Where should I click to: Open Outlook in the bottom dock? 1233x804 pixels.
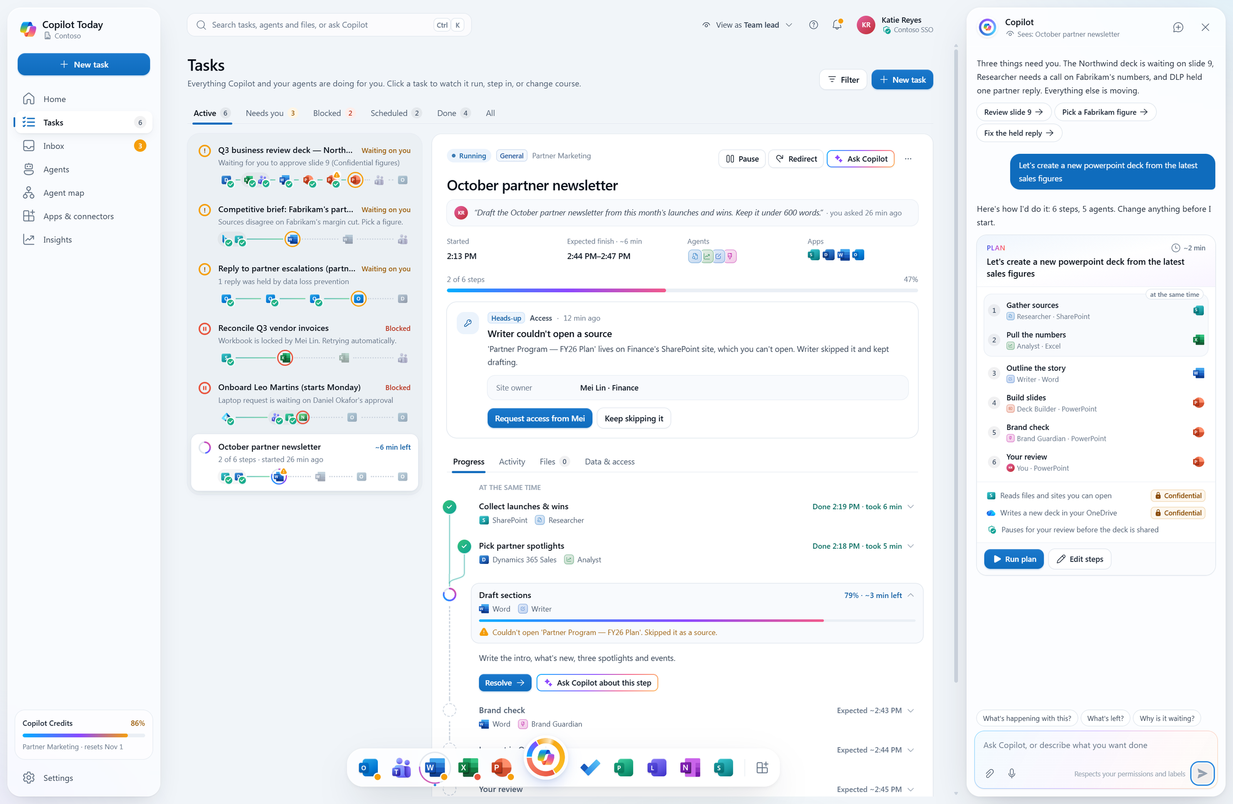point(368,768)
